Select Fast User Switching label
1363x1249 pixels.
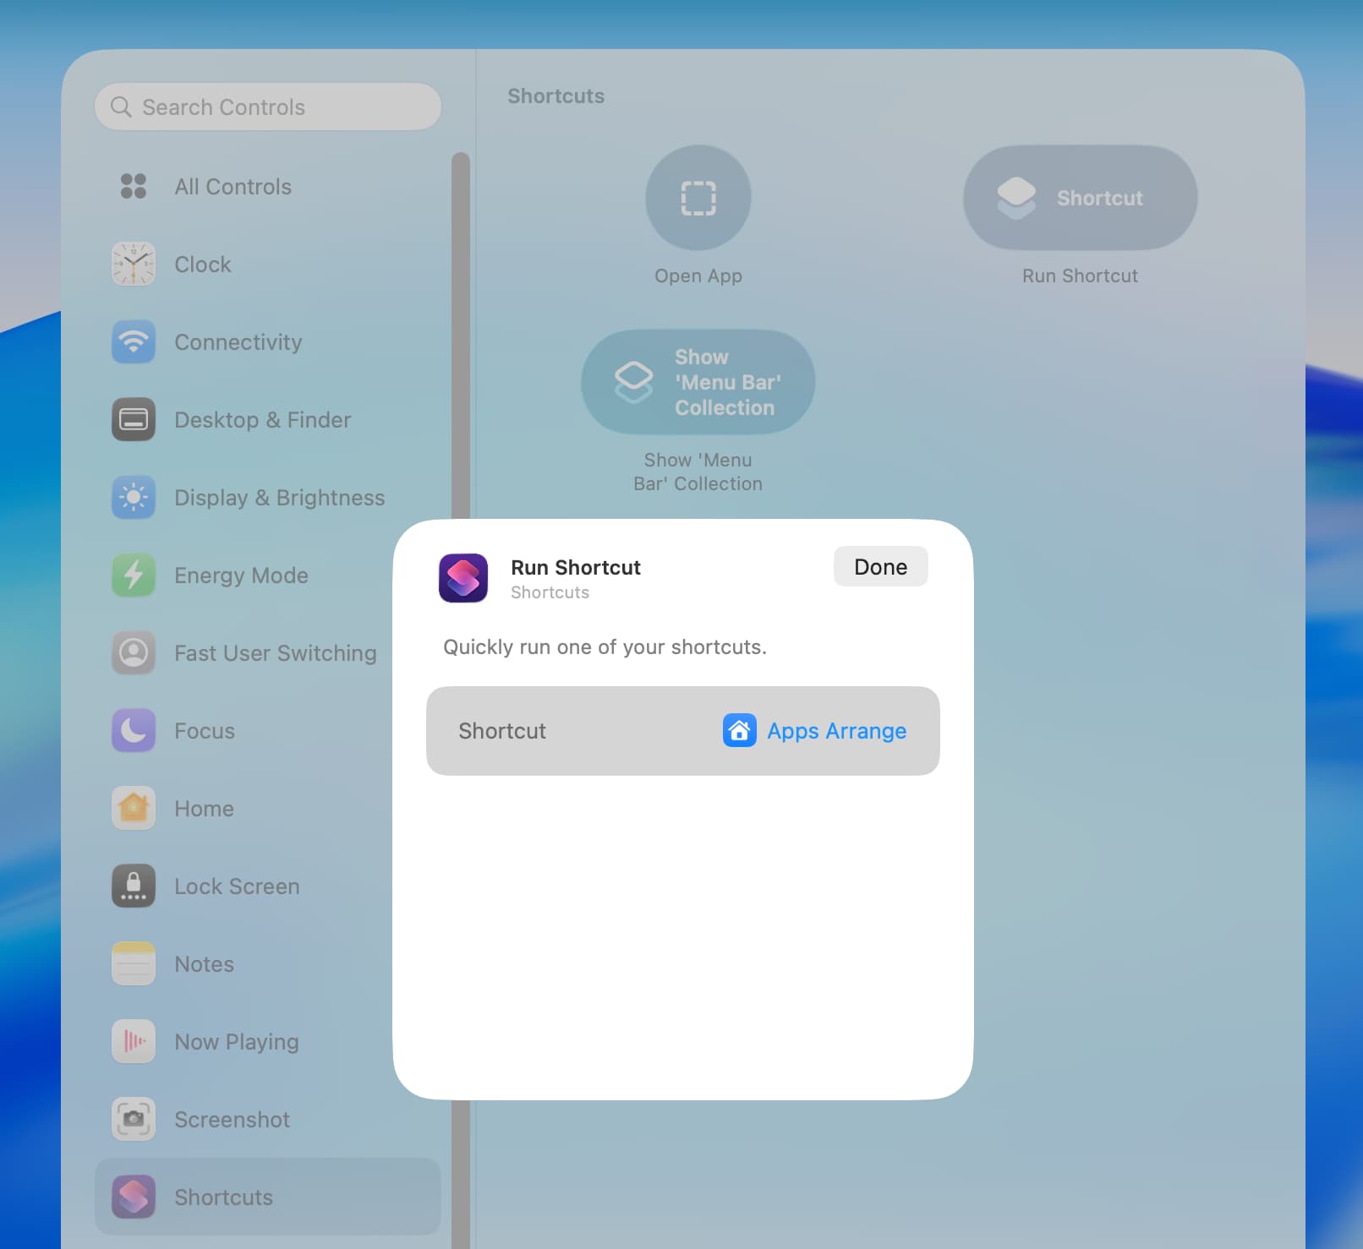click(x=275, y=653)
